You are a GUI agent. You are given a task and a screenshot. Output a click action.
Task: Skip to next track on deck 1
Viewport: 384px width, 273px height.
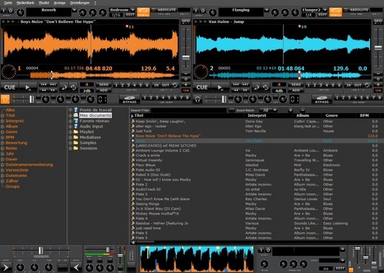tap(53, 84)
